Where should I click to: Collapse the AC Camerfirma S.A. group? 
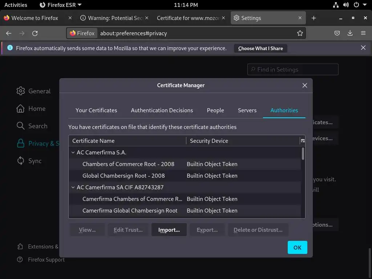[73, 153]
